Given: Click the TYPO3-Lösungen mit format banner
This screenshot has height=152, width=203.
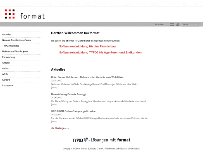Looking at the screenshot, I should pyautogui.click(x=102, y=140).
